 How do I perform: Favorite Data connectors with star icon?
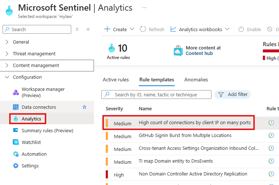[84, 107]
